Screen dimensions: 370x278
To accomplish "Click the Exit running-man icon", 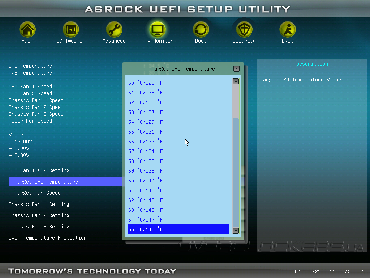I will [287, 29].
